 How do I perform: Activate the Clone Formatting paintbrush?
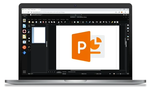[x=59, y=22]
